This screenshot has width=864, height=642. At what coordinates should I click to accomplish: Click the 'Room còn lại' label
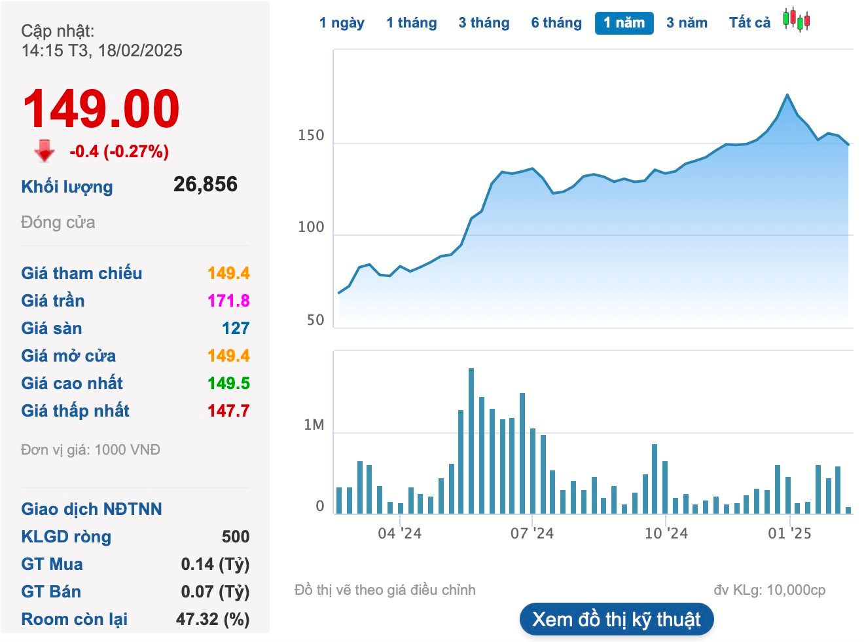point(75,619)
